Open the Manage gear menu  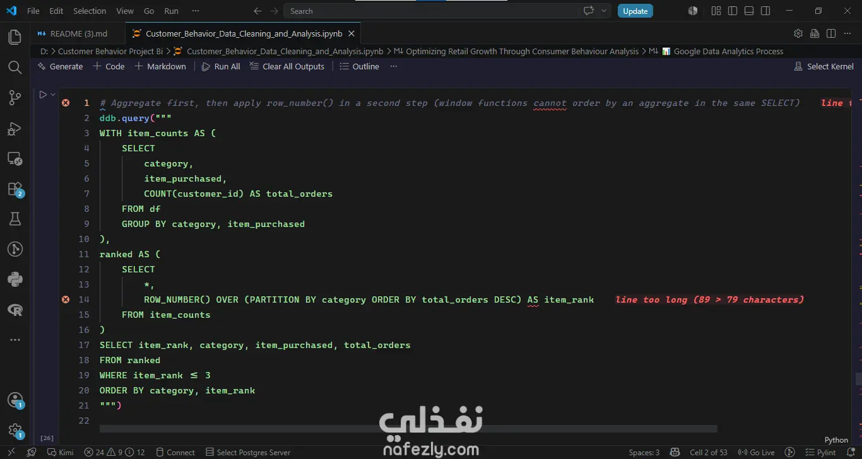point(15,431)
